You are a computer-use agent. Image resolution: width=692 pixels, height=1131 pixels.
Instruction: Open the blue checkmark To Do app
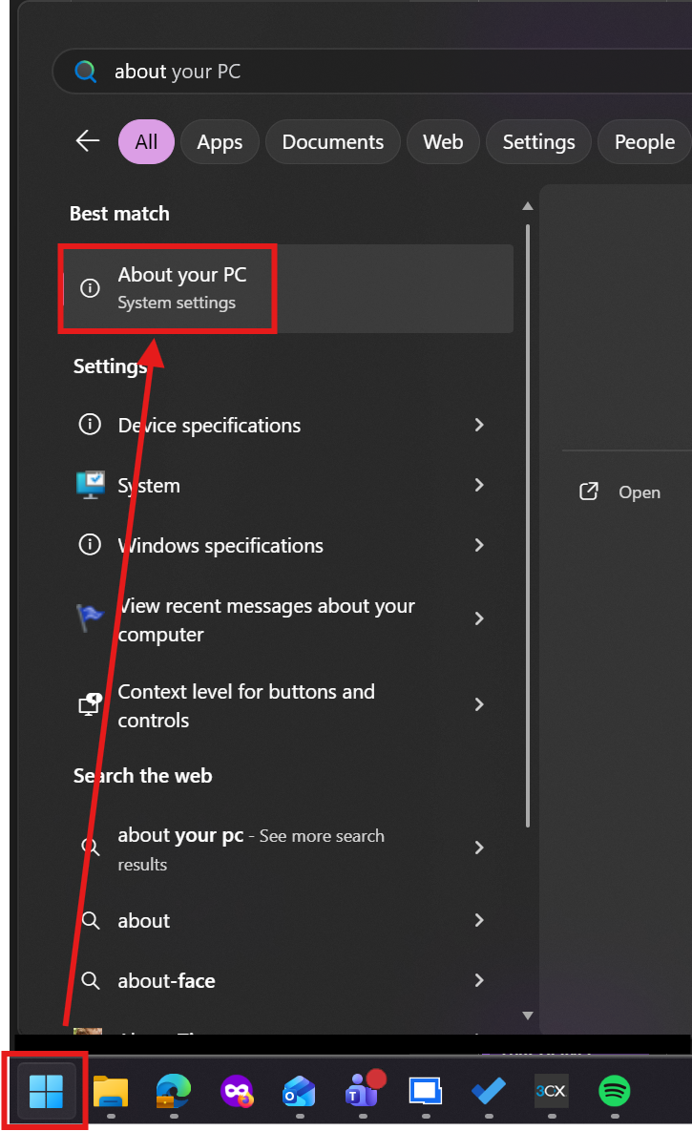tap(489, 1091)
